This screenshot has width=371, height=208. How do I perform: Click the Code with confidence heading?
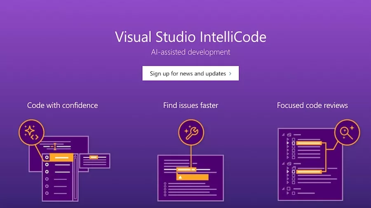[x=63, y=105]
